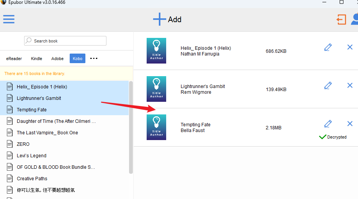Select Helix_ Episode 1 (Helix) in library

(x=64, y=87)
